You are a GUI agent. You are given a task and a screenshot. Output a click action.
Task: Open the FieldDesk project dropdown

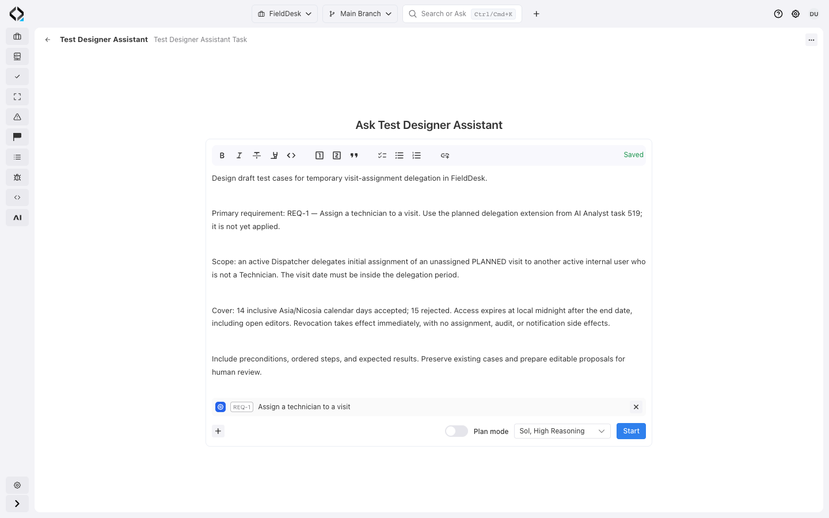284,14
